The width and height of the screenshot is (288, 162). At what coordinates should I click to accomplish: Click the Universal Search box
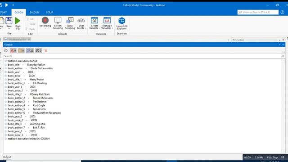[x=258, y=12]
